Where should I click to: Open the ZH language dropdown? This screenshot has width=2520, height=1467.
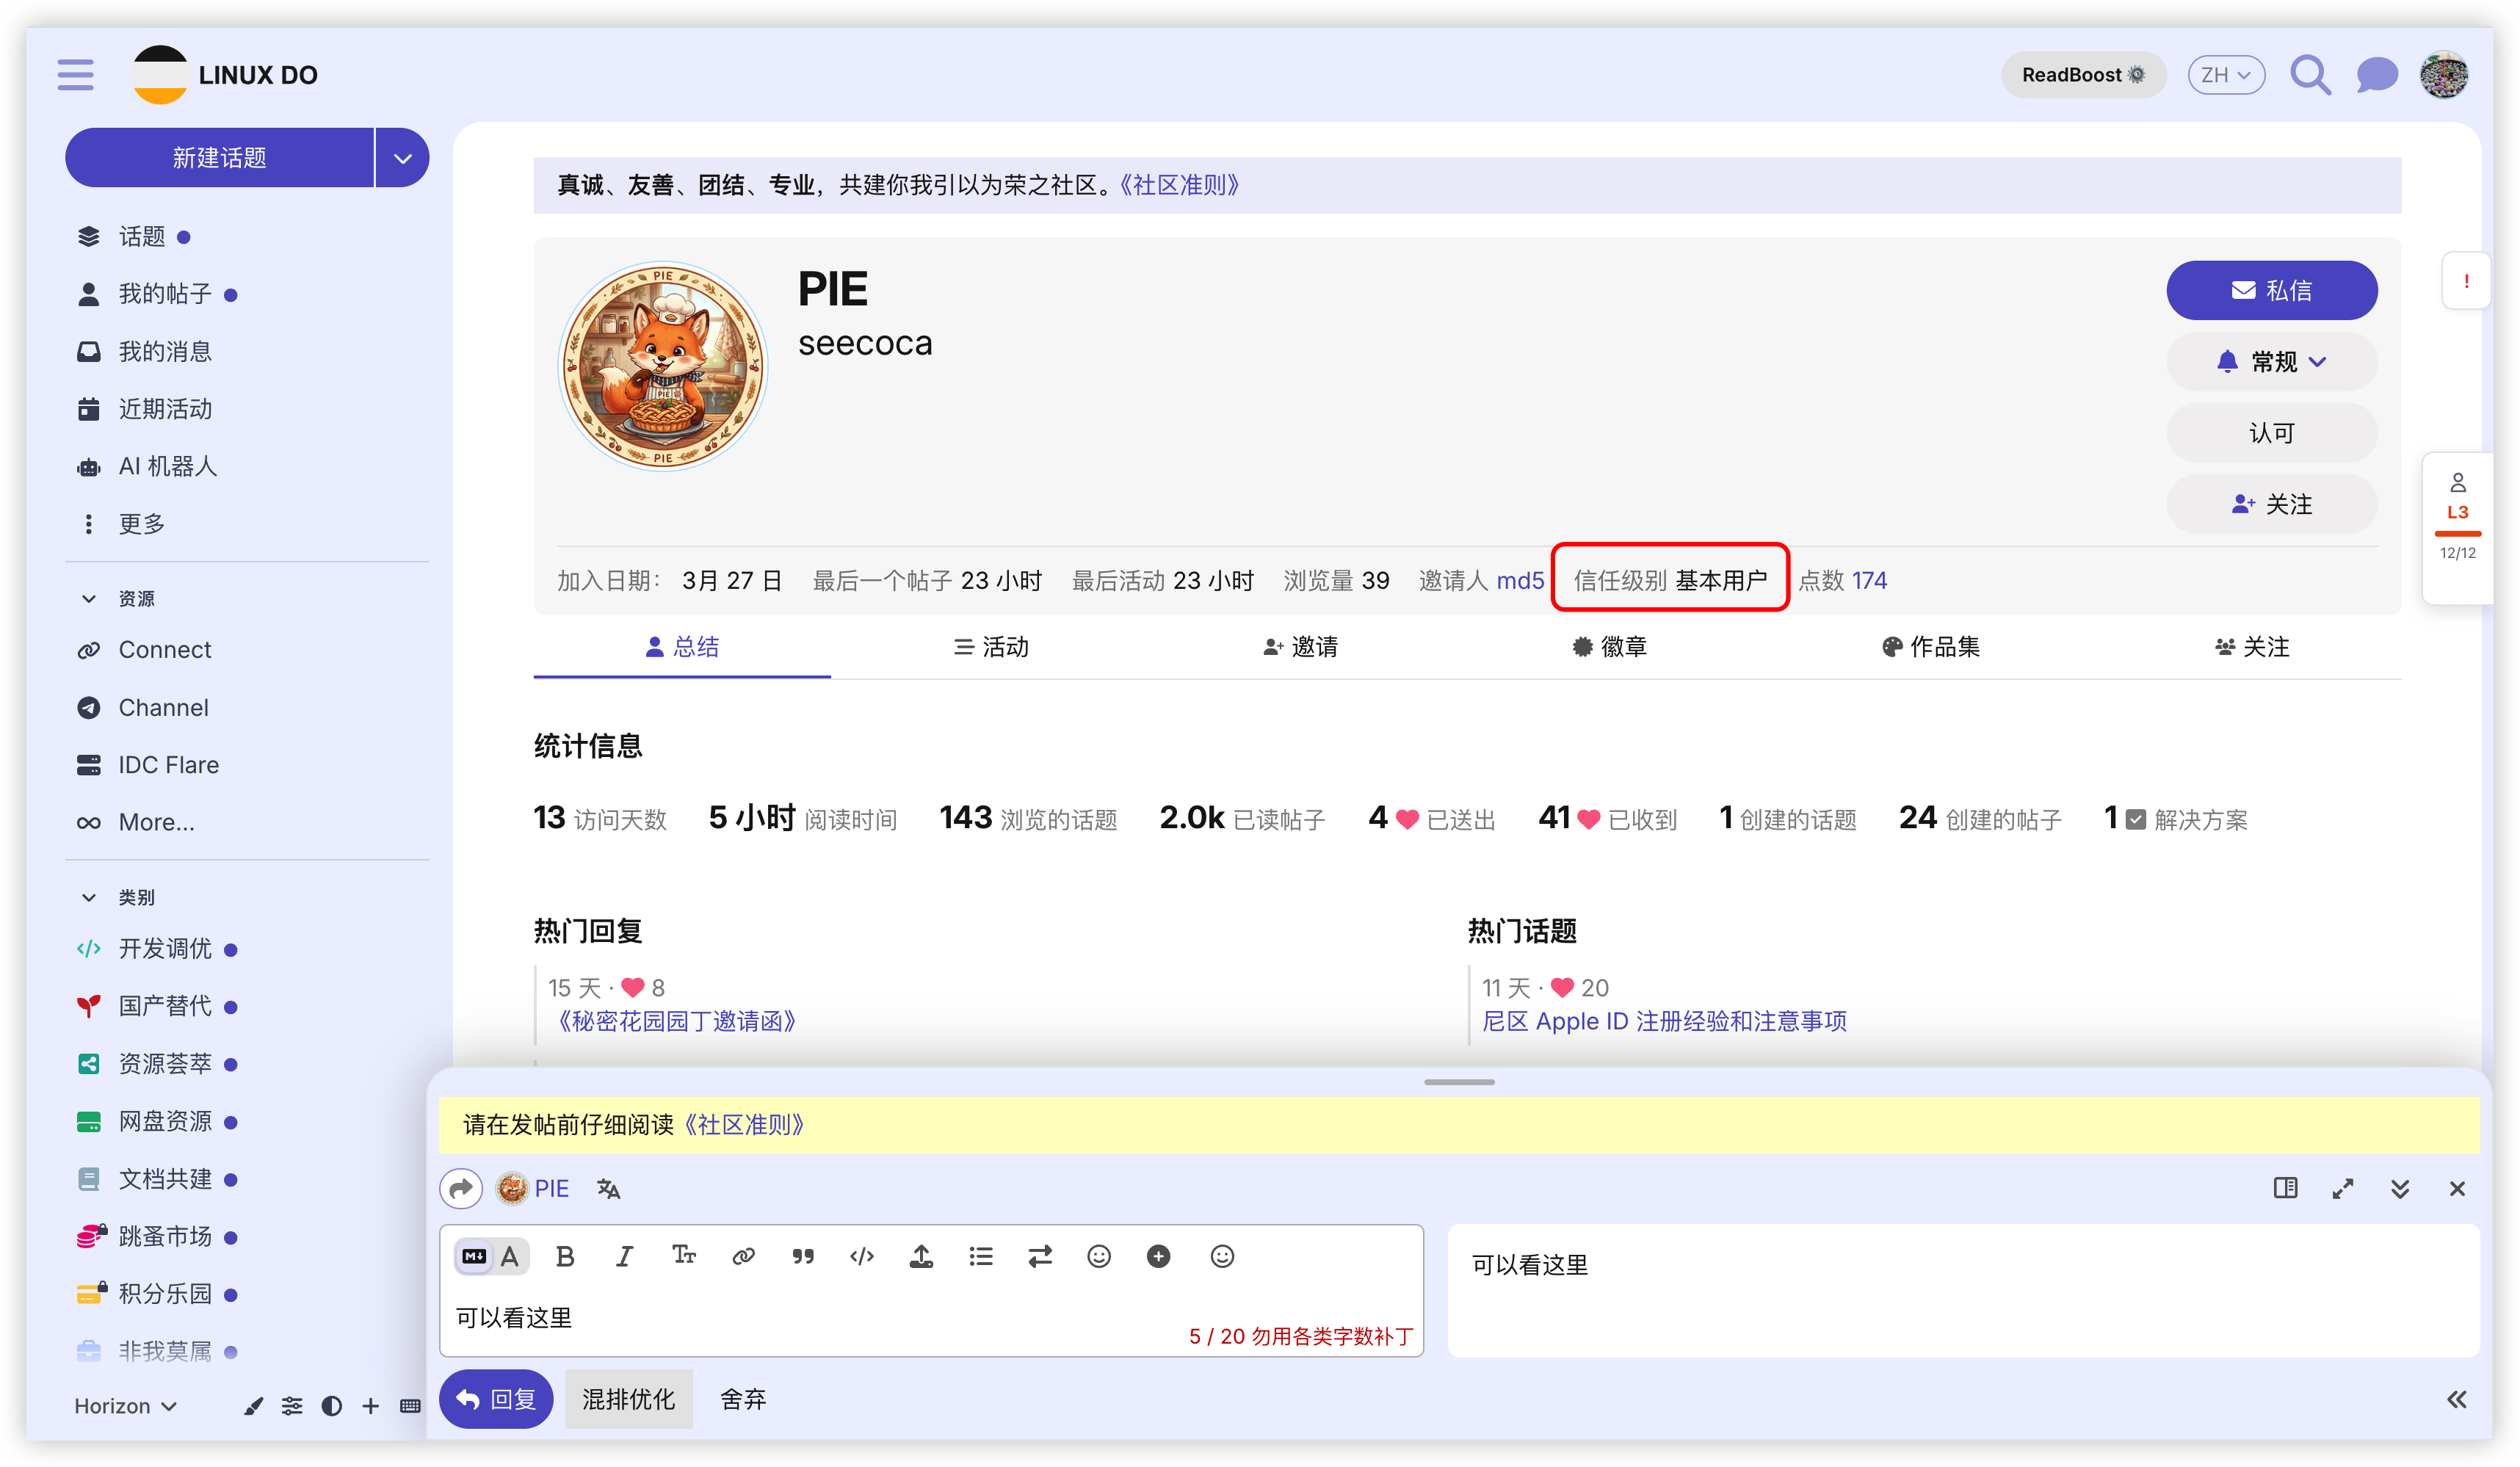coord(2226,75)
